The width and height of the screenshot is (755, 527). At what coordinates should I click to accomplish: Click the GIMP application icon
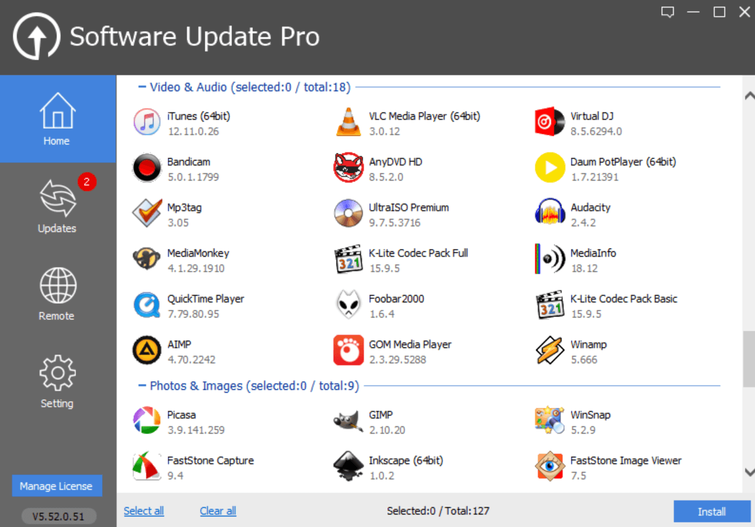pyautogui.click(x=348, y=420)
